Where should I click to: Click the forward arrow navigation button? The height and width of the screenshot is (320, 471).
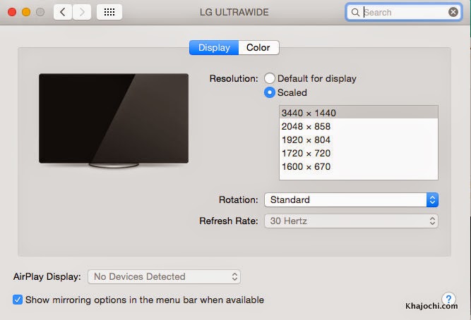[x=82, y=12]
